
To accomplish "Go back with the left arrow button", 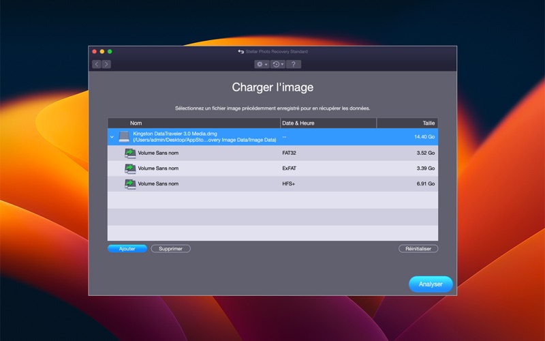I will click(x=97, y=64).
